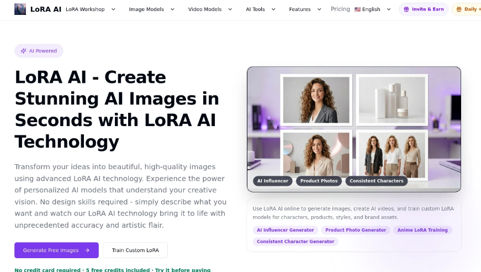The width and height of the screenshot is (481, 272).
Task: Click the LoRA AI brand name
Action: click(46, 9)
